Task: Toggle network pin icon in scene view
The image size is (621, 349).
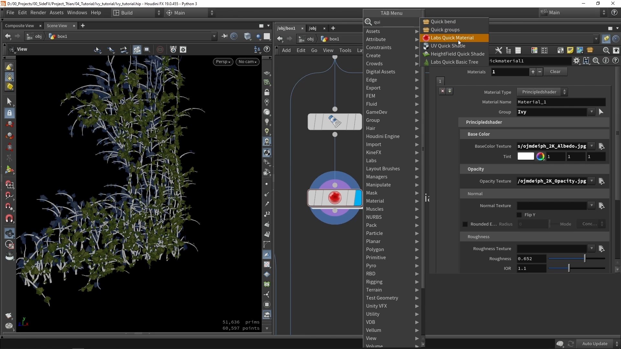Action: (224, 36)
